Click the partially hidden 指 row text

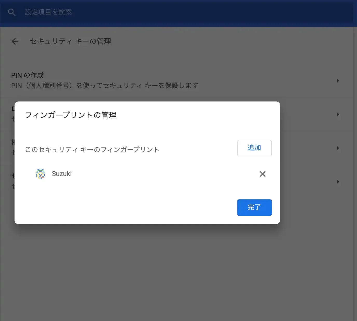(13, 143)
